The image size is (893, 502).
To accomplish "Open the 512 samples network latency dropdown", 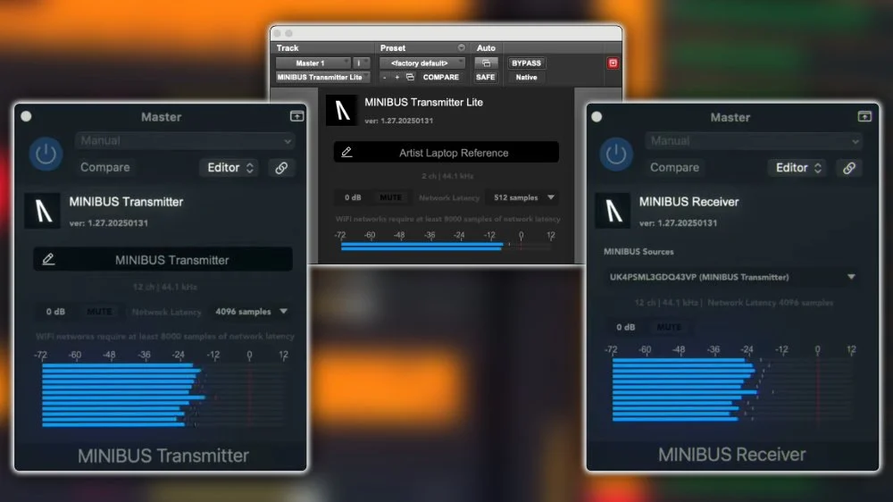I will point(523,197).
